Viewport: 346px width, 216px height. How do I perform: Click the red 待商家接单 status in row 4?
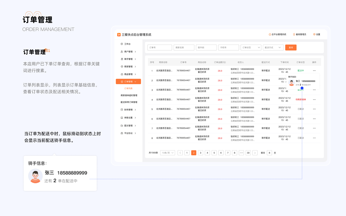301,100
